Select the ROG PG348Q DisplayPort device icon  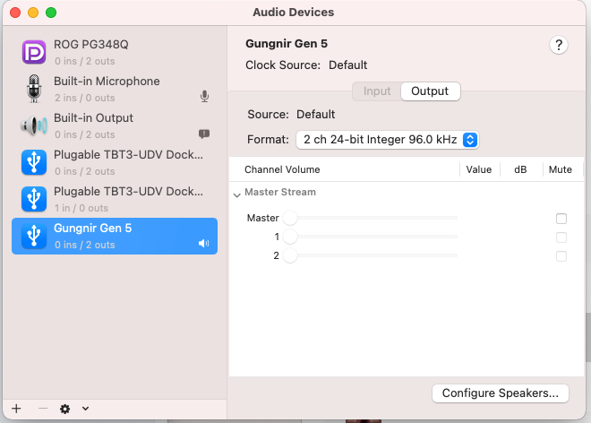(34, 52)
